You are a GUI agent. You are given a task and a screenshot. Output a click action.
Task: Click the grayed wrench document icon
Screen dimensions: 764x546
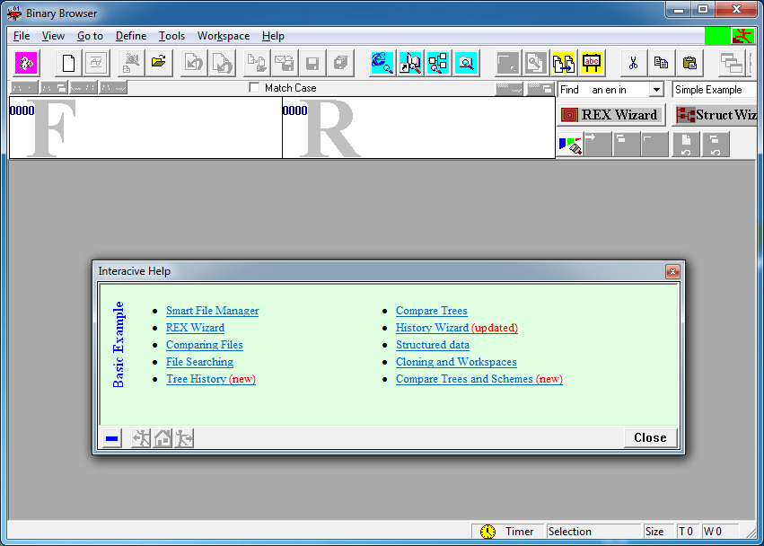point(536,63)
